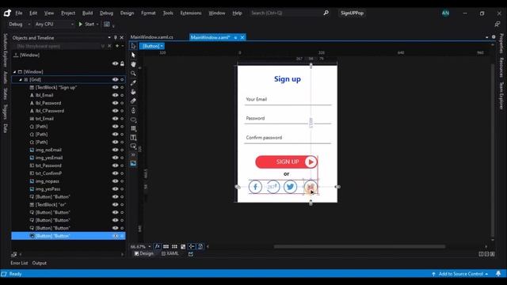Open the Start button dropdown arrow

pos(97,25)
